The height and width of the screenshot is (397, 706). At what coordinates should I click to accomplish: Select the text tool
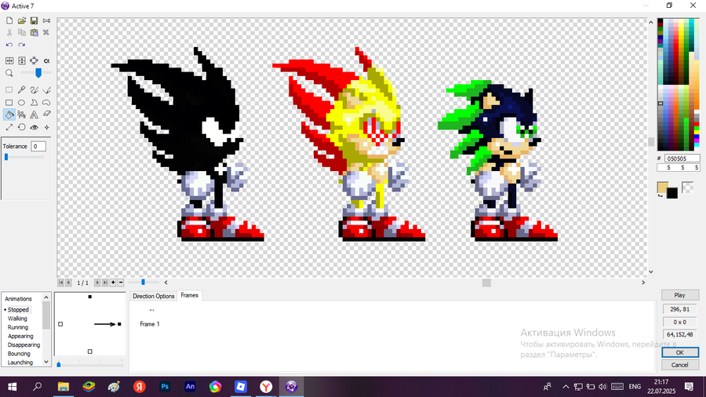[34, 115]
